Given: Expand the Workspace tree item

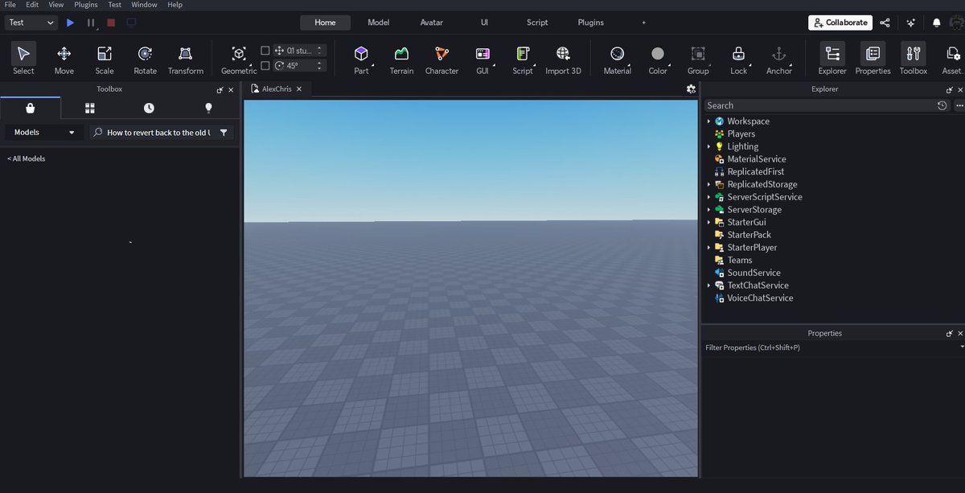Looking at the screenshot, I should tap(708, 121).
